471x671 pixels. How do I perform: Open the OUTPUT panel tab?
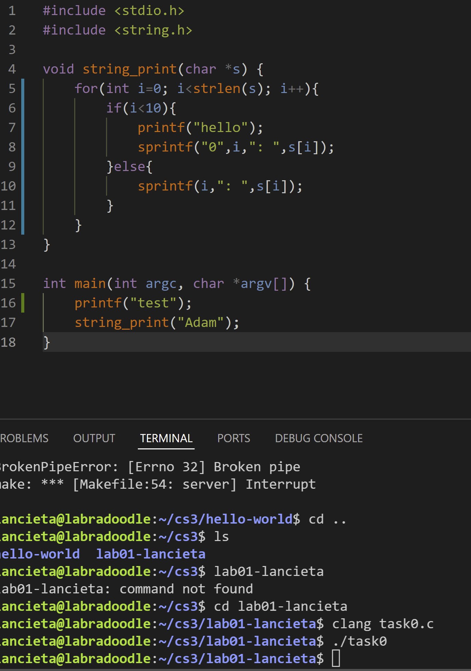[94, 438]
